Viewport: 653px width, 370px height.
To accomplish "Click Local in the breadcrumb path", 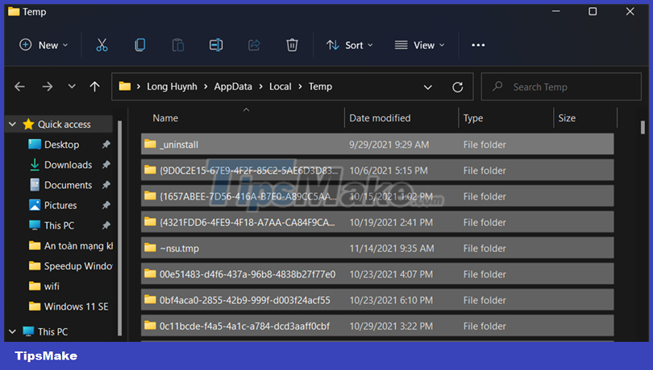I will click(281, 87).
